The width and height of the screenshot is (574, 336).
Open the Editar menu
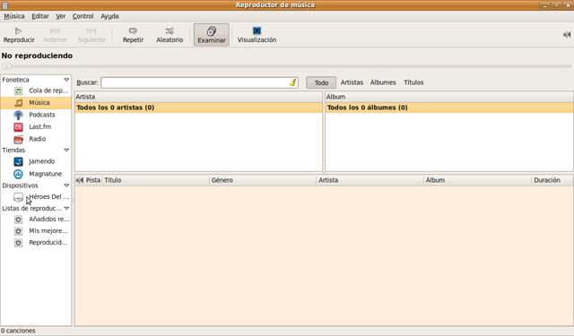(x=40, y=16)
